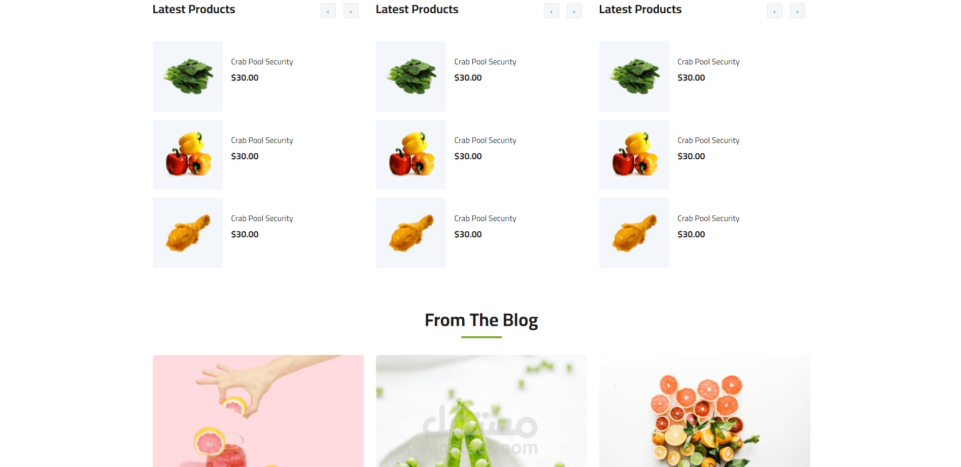Open spinach product image in third column
This screenshot has height=467, width=961.
pyautogui.click(x=634, y=76)
